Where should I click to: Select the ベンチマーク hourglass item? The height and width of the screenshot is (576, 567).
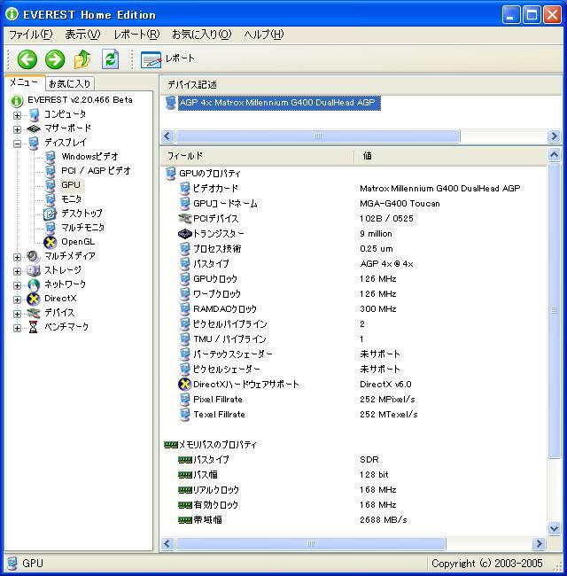(66, 327)
